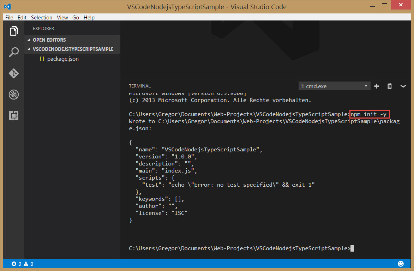Collapse the terminal panel with the chevron
This screenshot has height=271, width=414.
pyautogui.click(x=403, y=86)
